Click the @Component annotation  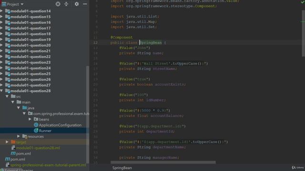click(122, 37)
